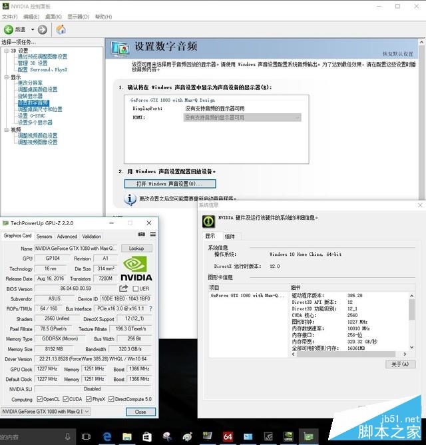Click the grey Forward arrow button
Screen dimensions: 426x445
click(43, 29)
